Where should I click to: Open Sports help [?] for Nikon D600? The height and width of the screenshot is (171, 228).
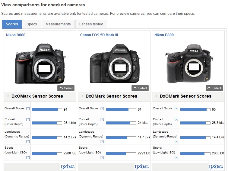pos(28,157)
